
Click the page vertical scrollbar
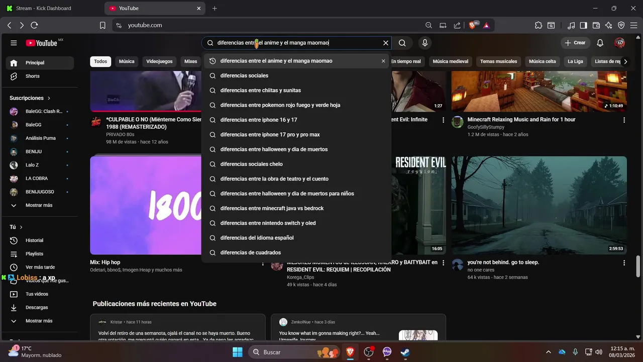click(x=638, y=266)
